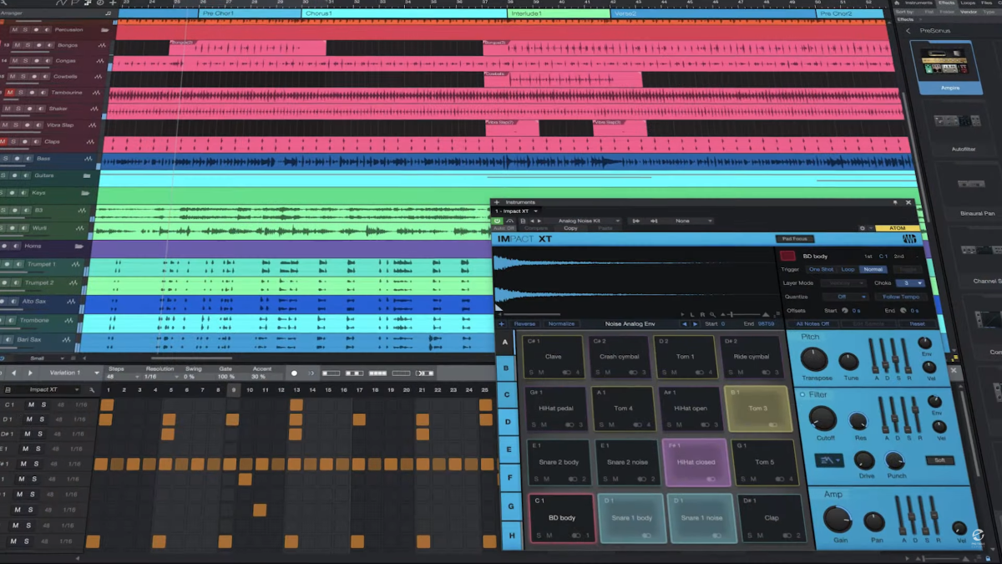Click the Percussion folder track icon

pos(104,30)
